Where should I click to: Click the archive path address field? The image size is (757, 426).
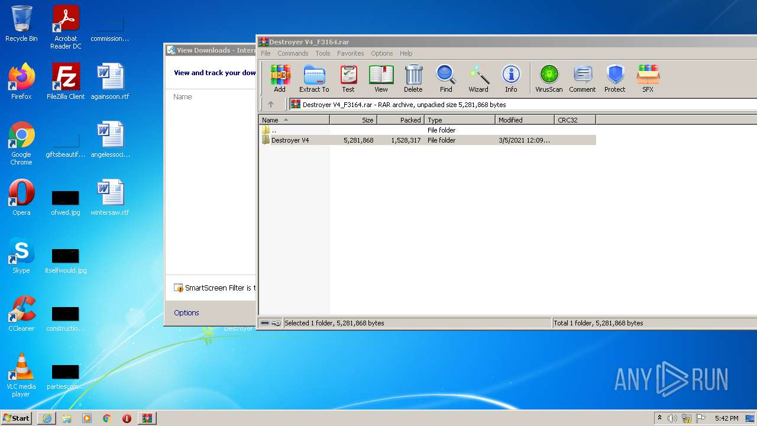[x=523, y=104]
